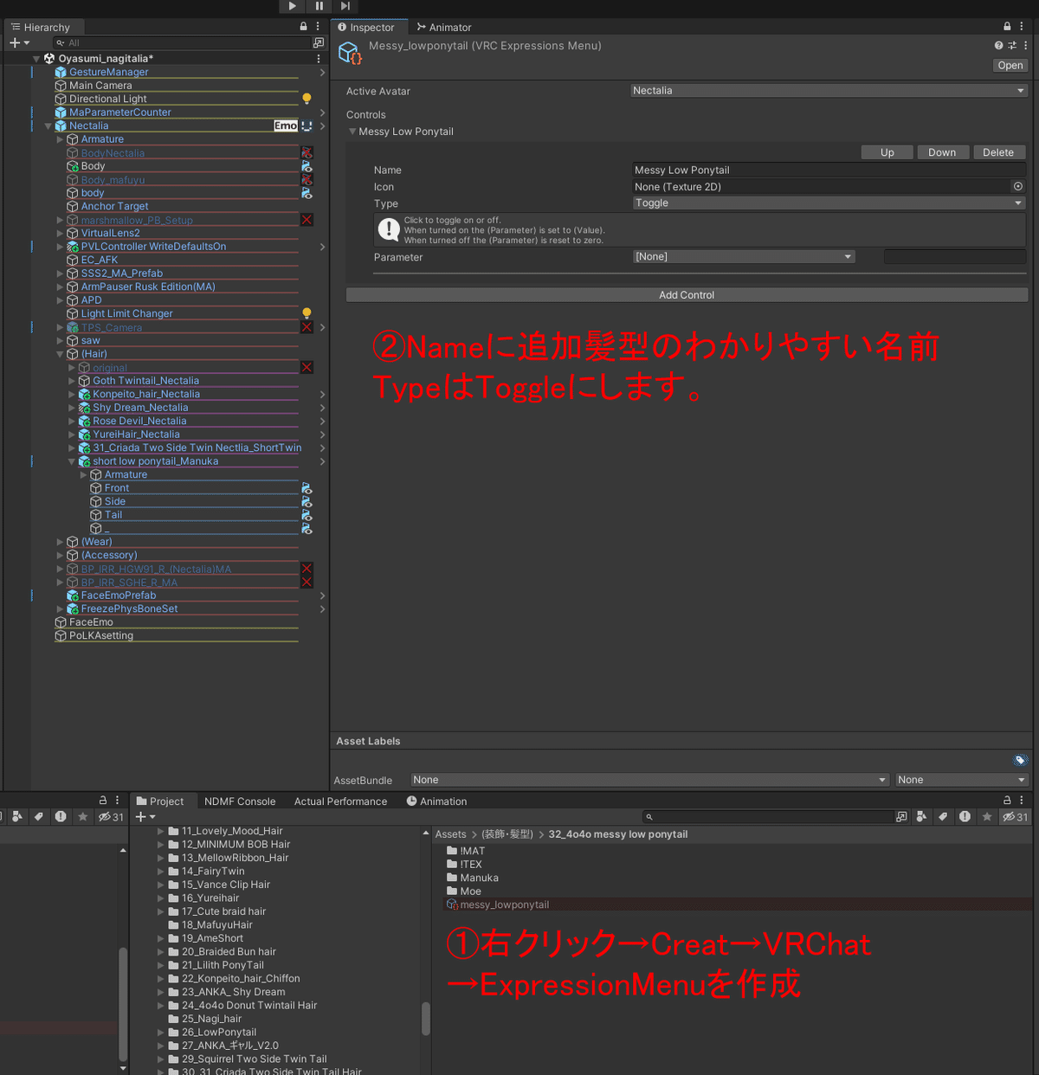1039x1075 pixels.
Task: Open the AssetBundle variant None dropdown
Action: click(962, 780)
